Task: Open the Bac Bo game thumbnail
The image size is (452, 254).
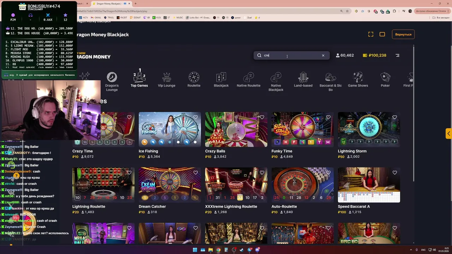Action: click(369, 233)
